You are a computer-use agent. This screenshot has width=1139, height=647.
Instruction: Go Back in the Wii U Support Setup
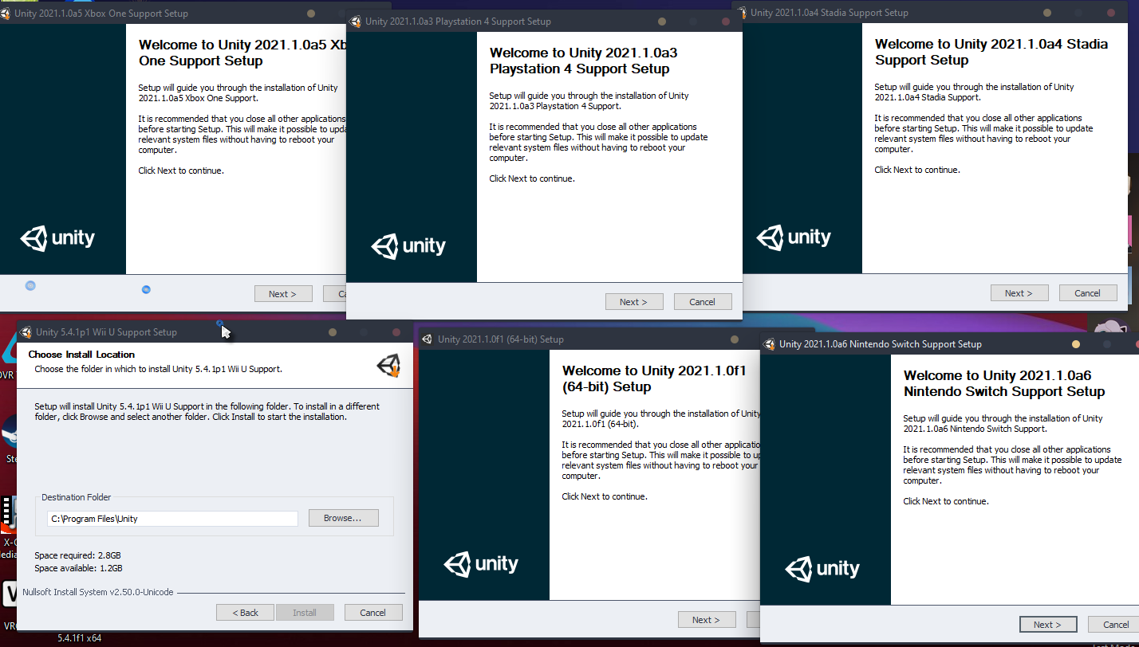coord(245,613)
